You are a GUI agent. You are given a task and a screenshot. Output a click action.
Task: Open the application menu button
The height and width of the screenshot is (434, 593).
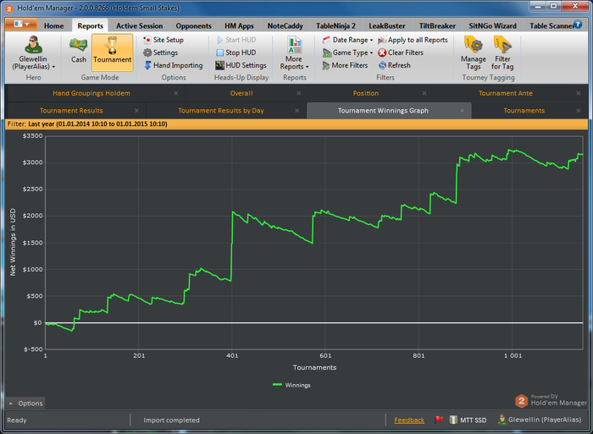[x=21, y=25]
